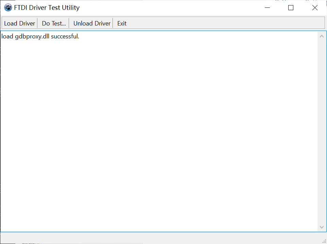
Task: Click the scrollbar up arrow in log area
Action: pyautogui.click(x=322, y=36)
